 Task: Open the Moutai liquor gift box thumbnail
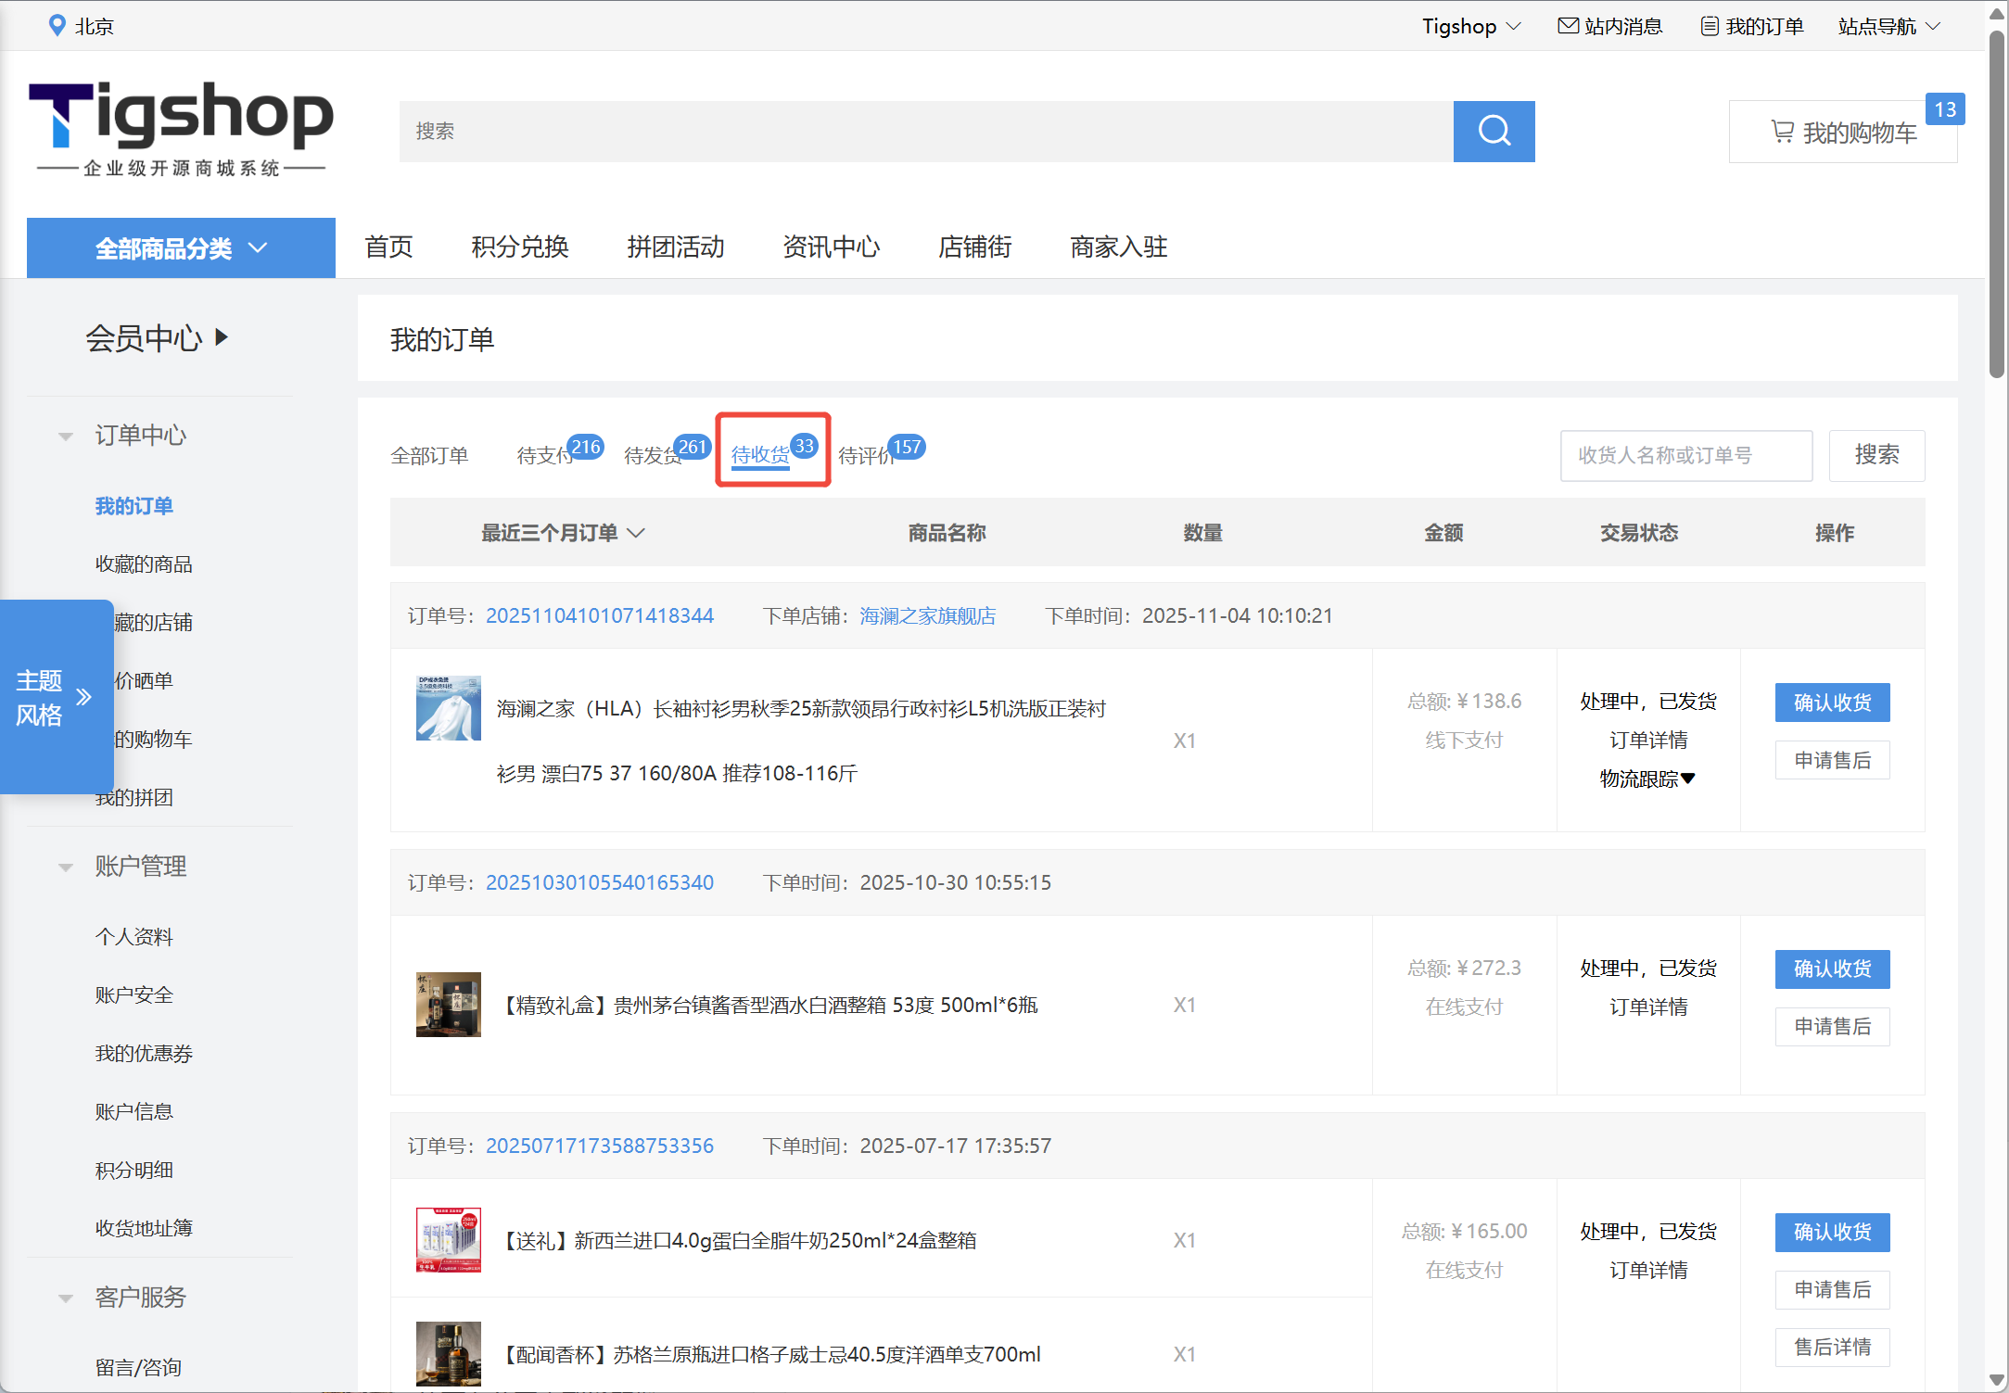point(448,1004)
